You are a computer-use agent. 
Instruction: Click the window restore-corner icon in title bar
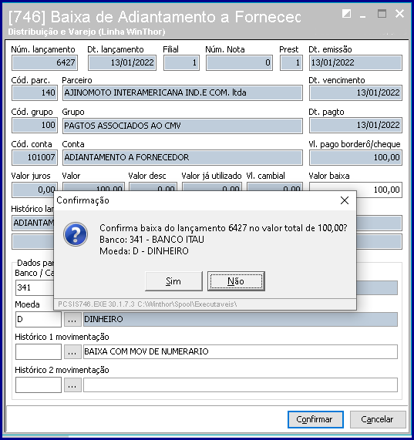point(346,13)
